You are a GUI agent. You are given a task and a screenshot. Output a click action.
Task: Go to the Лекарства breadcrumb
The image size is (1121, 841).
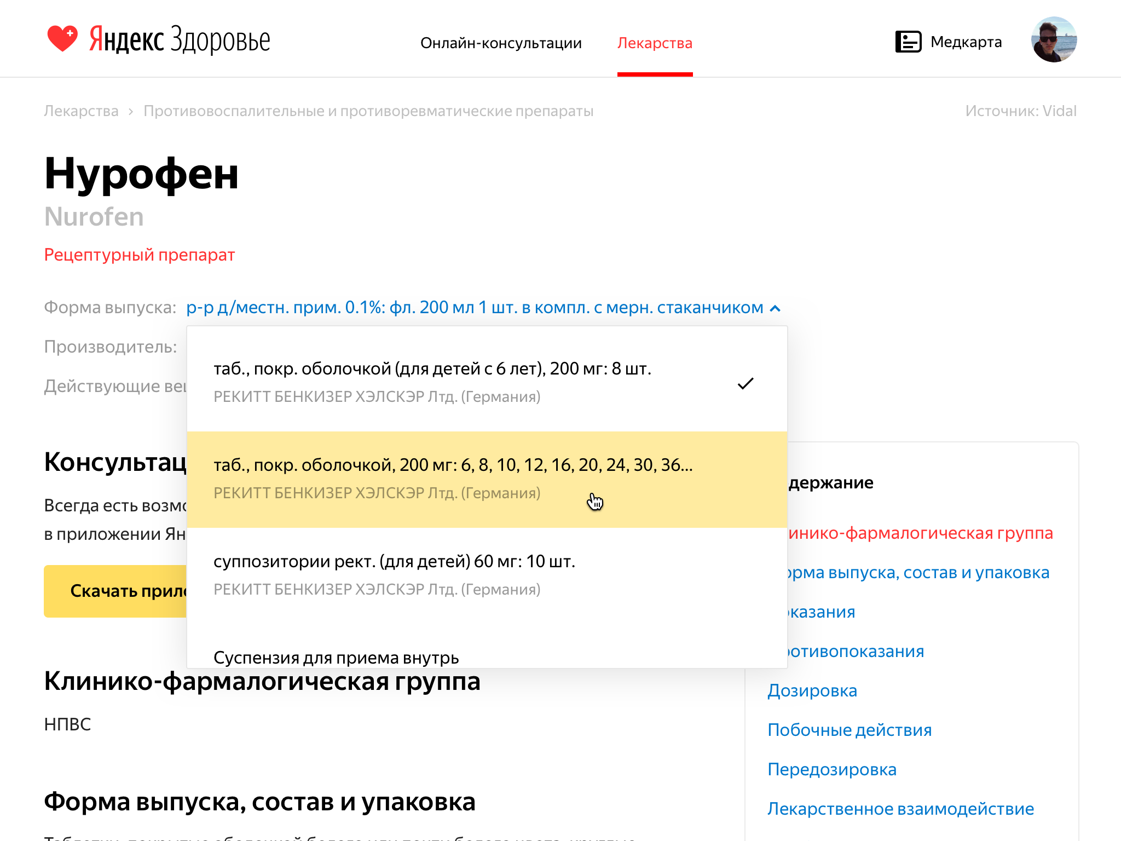(x=81, y=111)
